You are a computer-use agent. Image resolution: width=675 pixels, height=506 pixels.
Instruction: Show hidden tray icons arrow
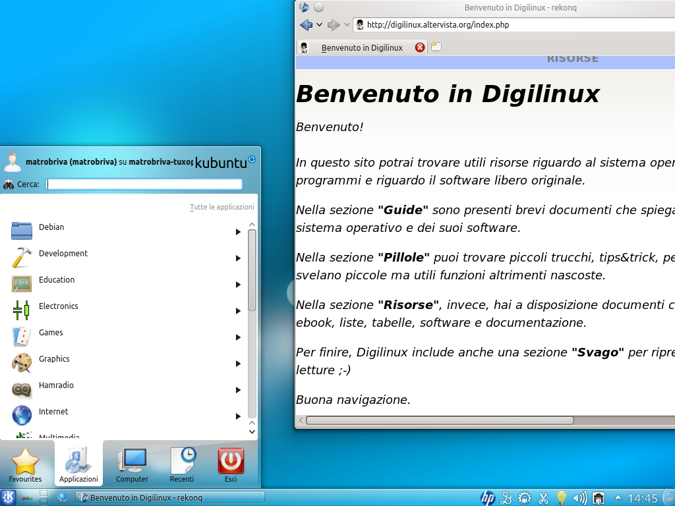coord(618,498)
